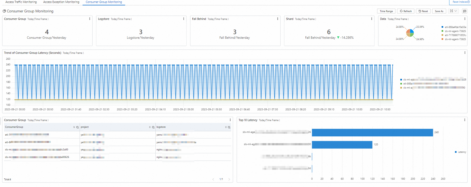
Task: Open the Data pie chart's three-dot menu
Action: 465,19
